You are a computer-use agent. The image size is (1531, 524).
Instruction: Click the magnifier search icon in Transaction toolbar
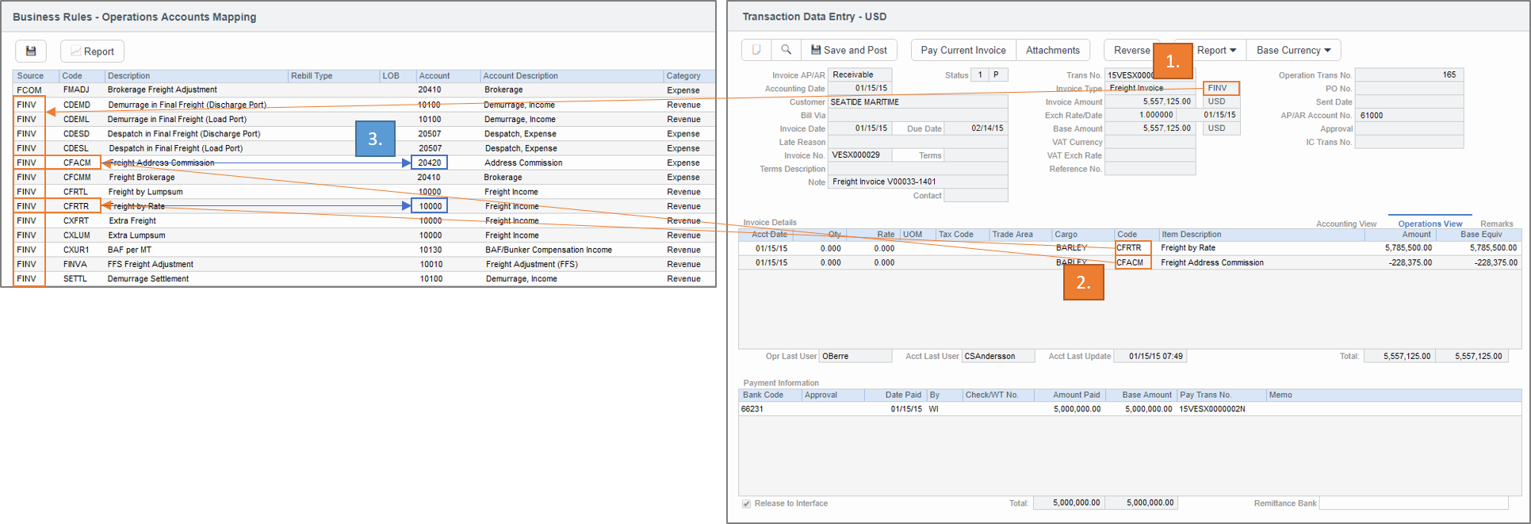pos(786,50)
